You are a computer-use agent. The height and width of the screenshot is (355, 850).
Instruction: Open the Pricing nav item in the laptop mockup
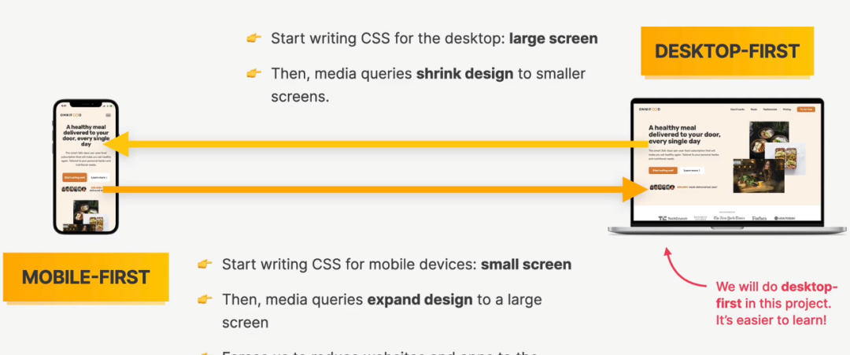click(786, 109)
